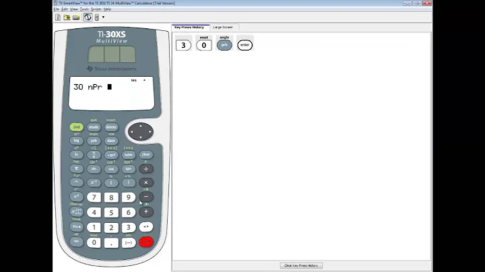The width and height of the screenshot is (485, 272).
Task: Click the sin key on calculator
Action: [94, 169]
